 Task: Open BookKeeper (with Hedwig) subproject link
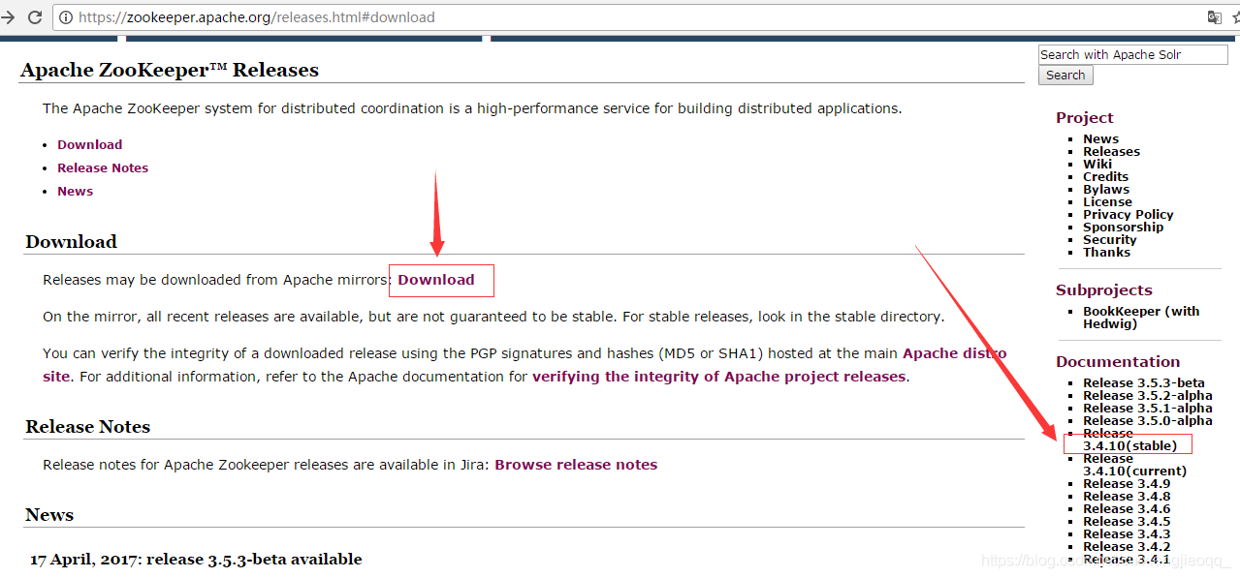(x=1141, y=318)
